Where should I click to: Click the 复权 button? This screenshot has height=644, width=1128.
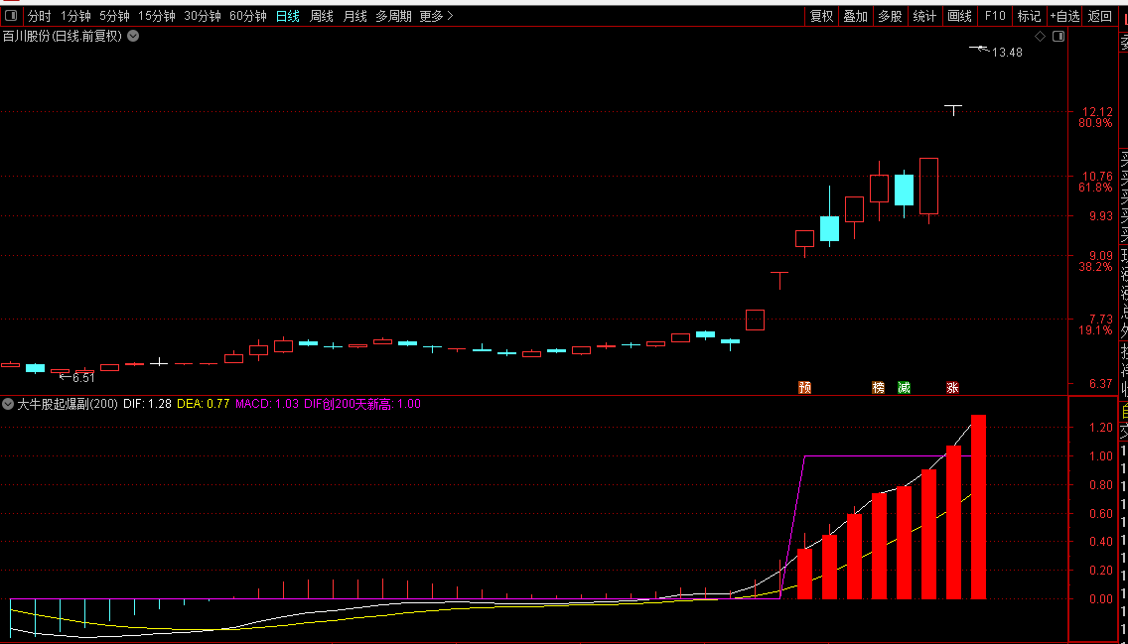(821, 16)
